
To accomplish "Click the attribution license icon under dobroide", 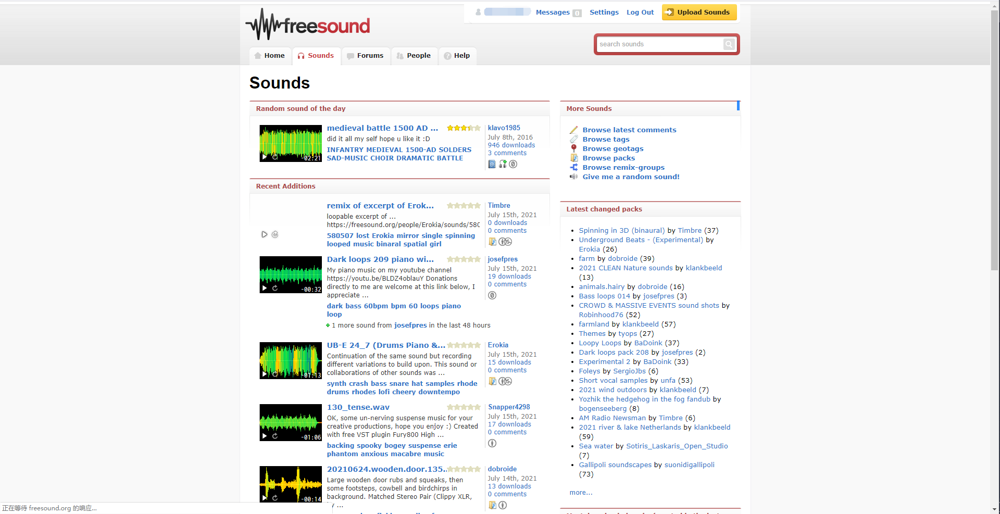I will pyautogui.click(x=503, y=505).
